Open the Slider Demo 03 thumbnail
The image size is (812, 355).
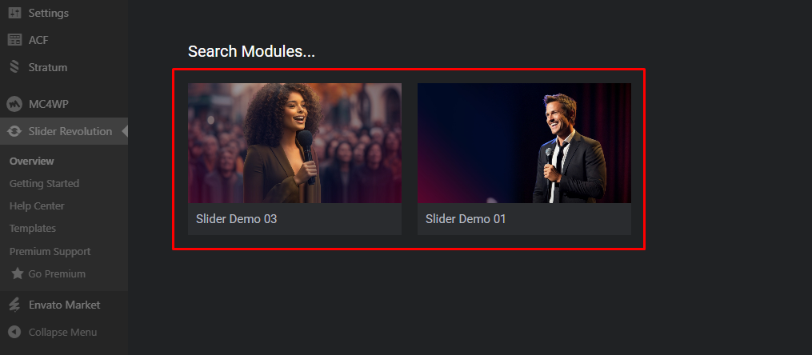click(294, 143)
